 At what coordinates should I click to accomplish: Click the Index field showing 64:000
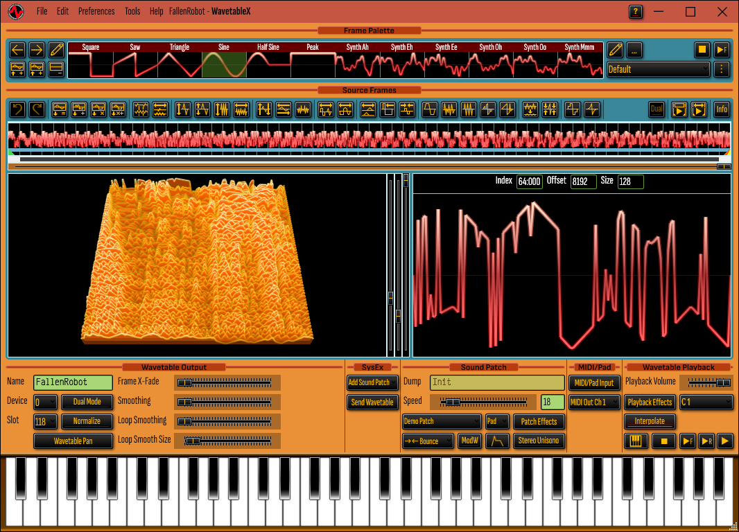click(x=529, y=181)
